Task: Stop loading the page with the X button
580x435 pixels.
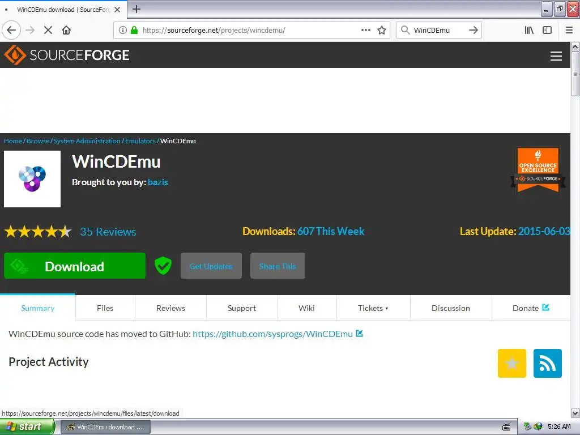Action: (48, 30)
